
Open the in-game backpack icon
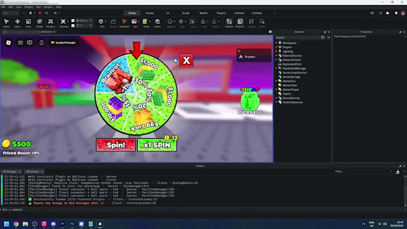[x=41, y=42]
